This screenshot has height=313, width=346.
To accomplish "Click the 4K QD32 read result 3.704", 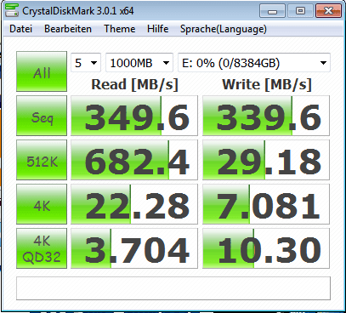I will pos(134,248).
